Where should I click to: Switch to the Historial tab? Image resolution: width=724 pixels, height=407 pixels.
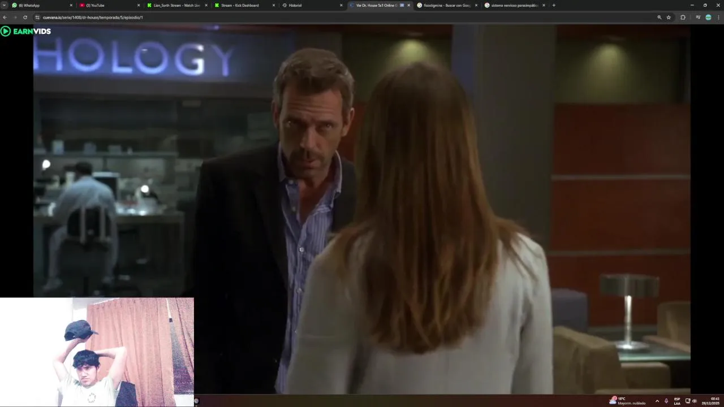(312, 5)
